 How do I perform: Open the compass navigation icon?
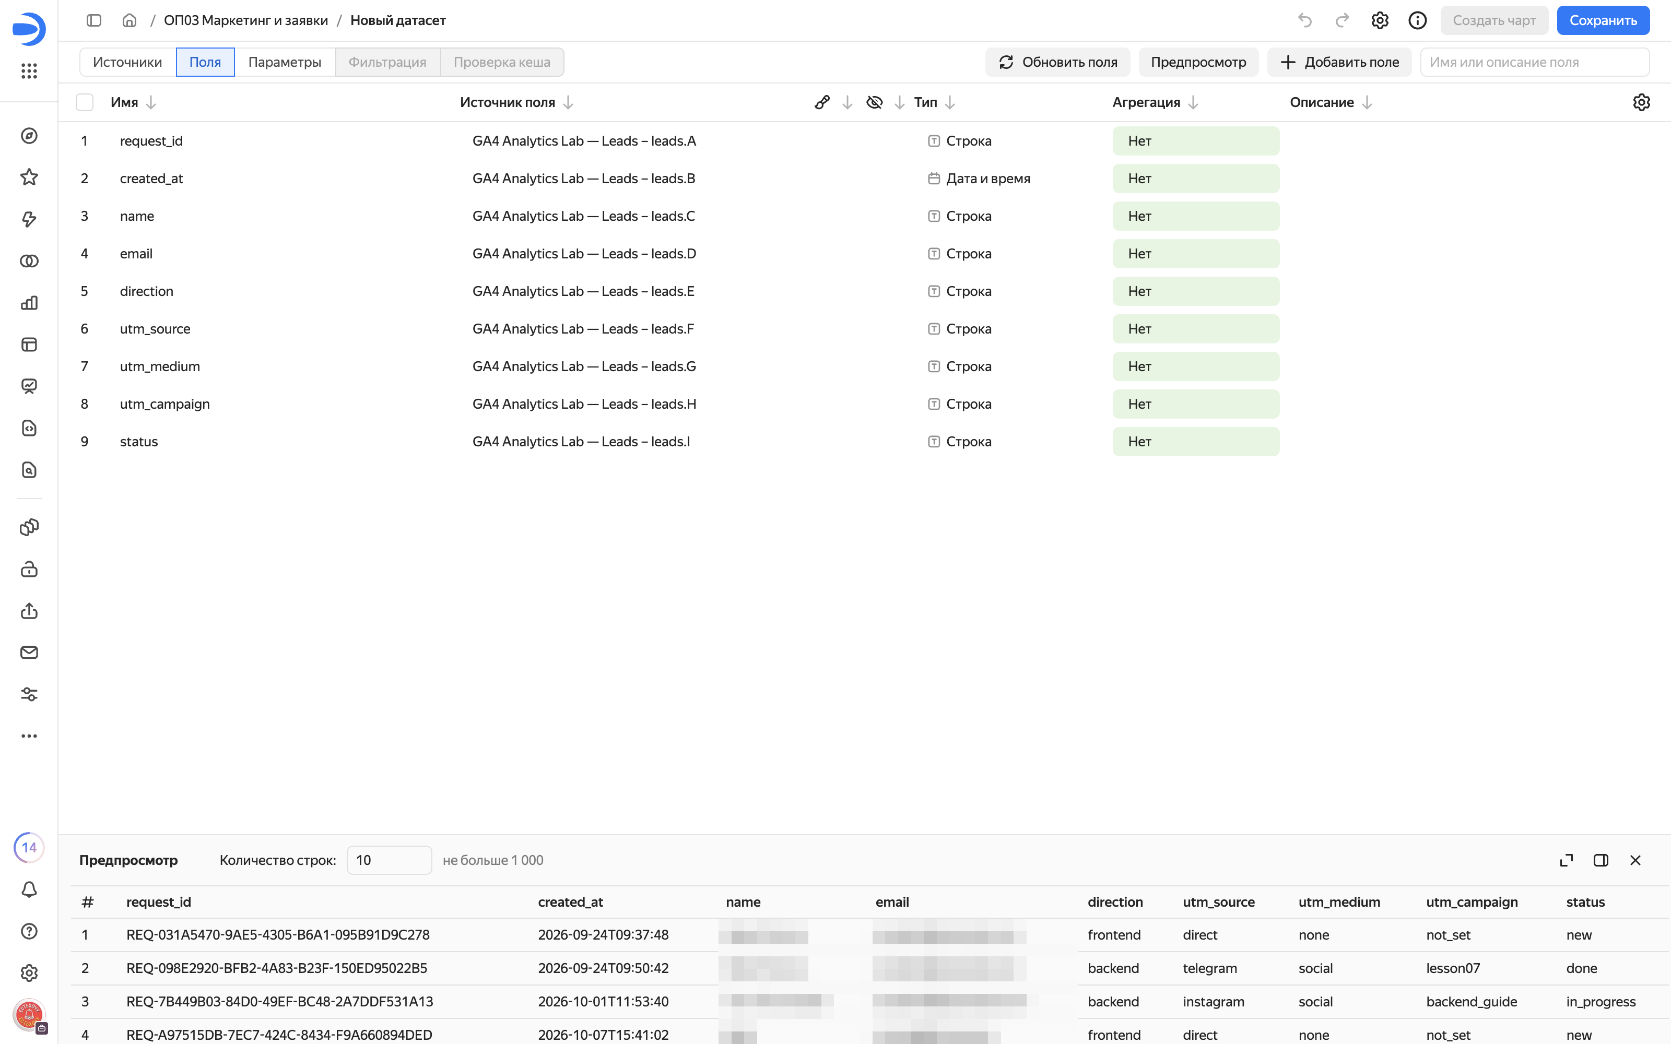29,136
